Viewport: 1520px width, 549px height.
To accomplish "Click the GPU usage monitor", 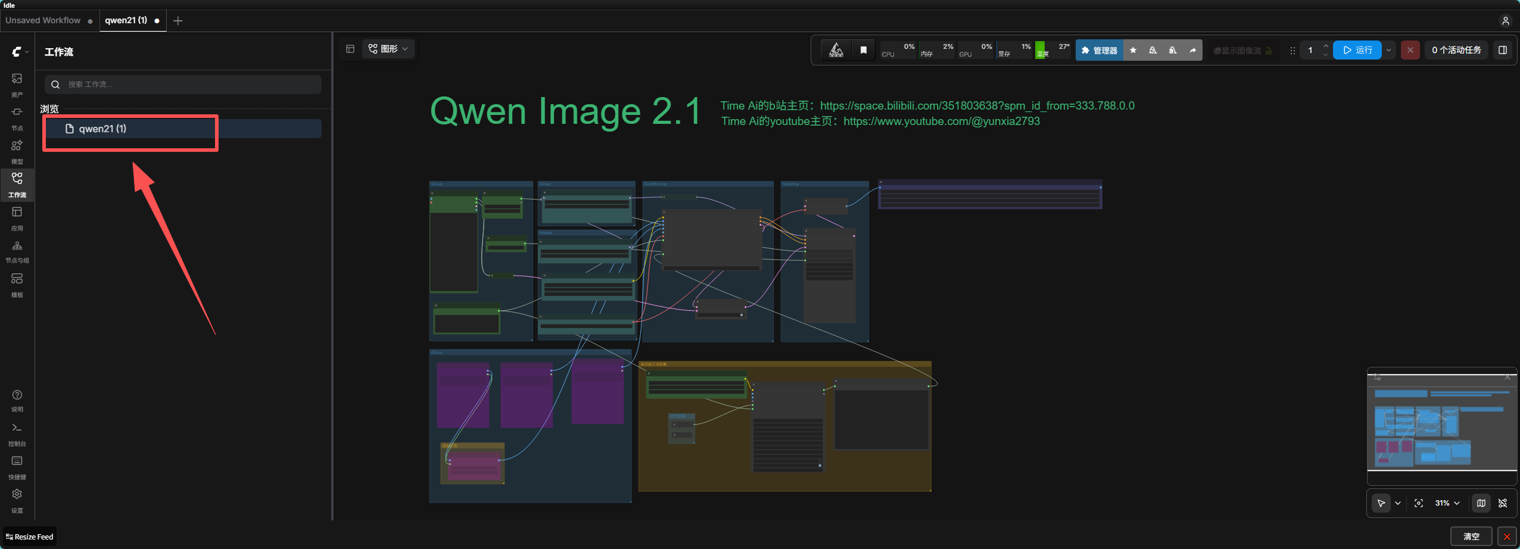I will point(976,50).
